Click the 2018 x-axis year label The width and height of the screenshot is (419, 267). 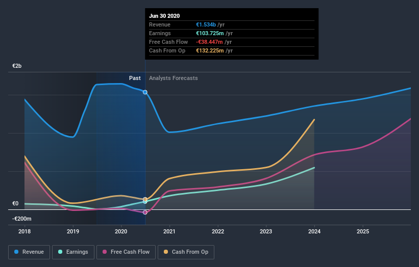24,231
